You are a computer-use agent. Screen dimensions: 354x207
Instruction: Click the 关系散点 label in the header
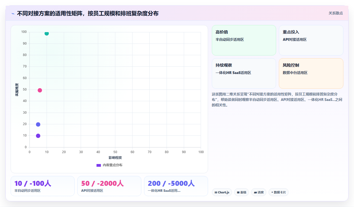point(335,13)
